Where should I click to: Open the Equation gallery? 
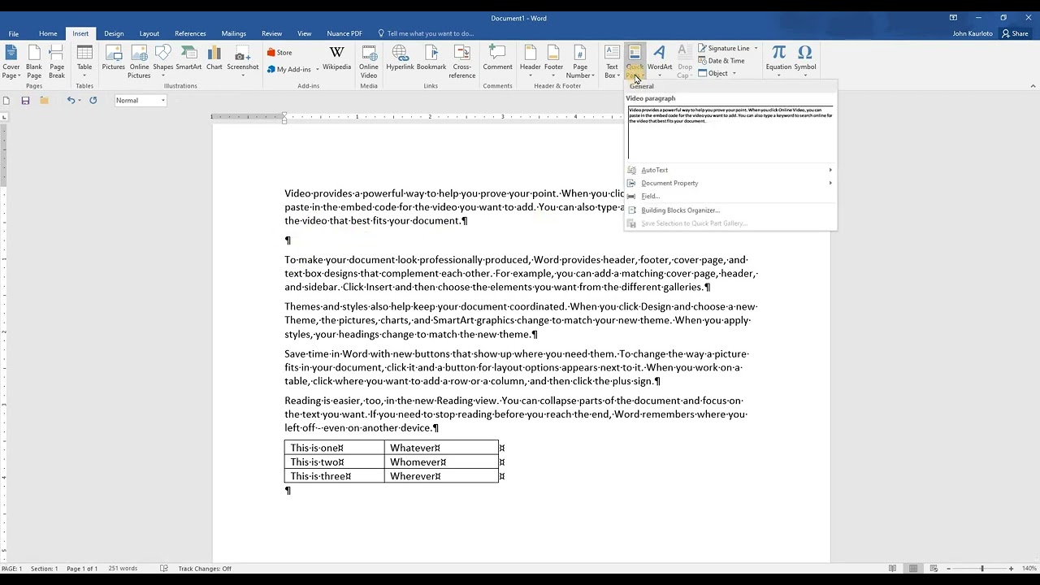778,62
